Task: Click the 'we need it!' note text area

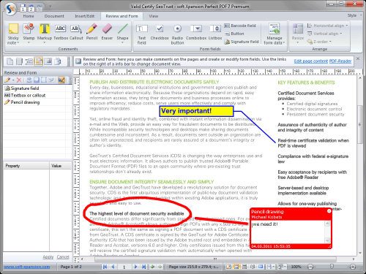Action: tap(288, 232)
